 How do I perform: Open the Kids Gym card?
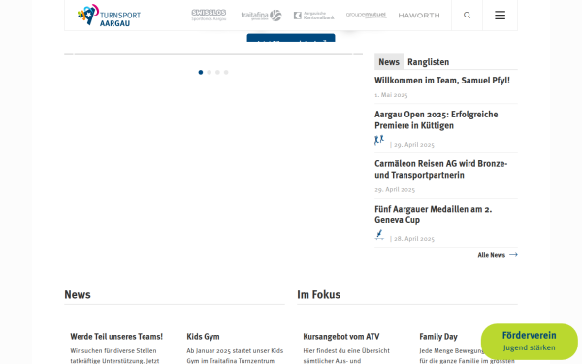click(203, 336)
